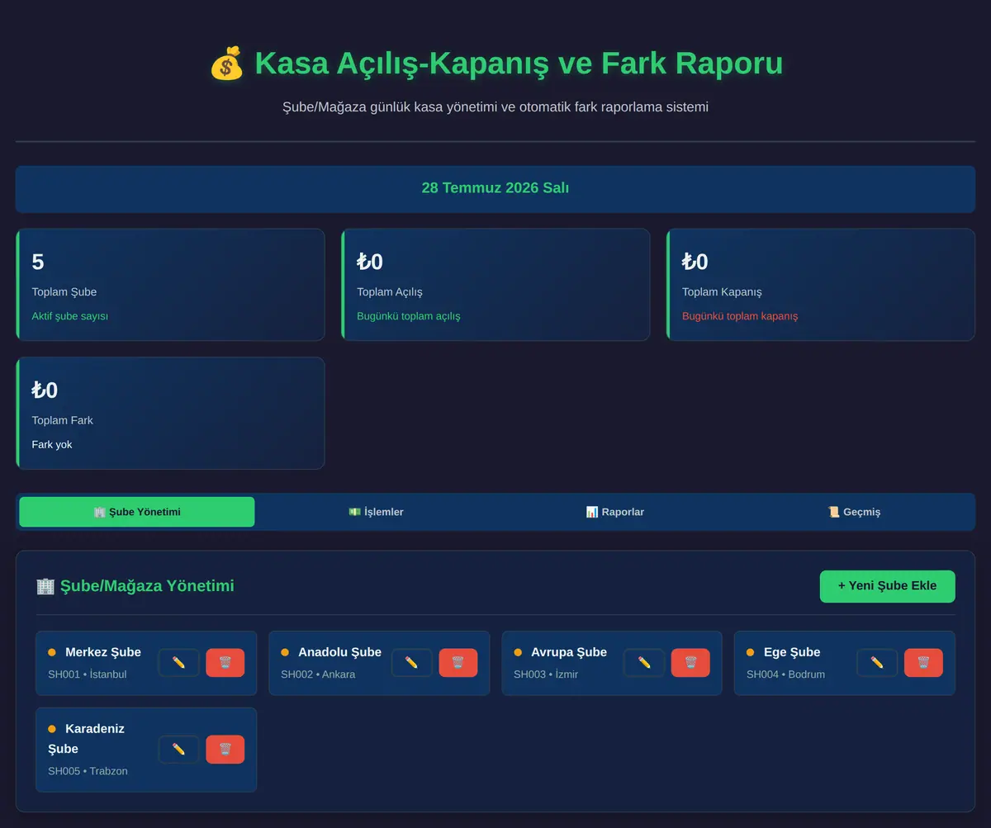Click the Fark yok text
Screen dimensions: 991x828
pos(52,445)
